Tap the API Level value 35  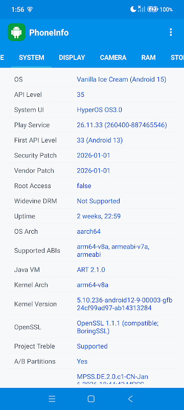81,94
